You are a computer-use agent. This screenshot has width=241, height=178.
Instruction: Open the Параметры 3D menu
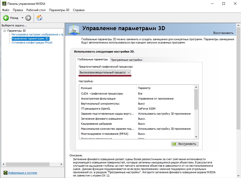click(59, 10)
